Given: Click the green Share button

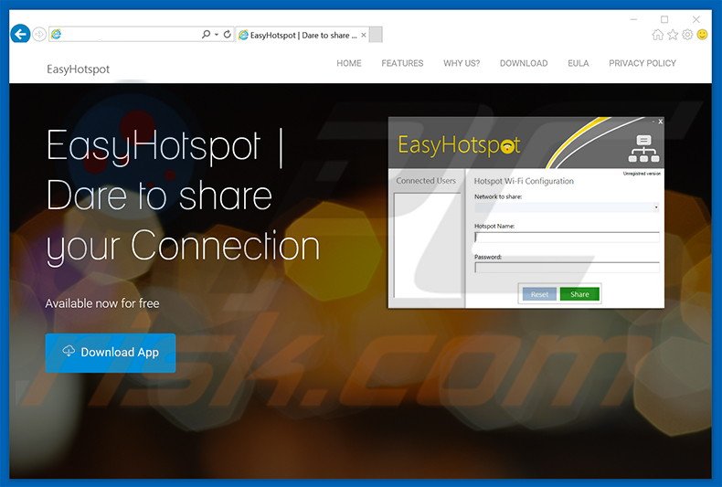Looking at the screenshot, I should click(x=579, y=294).
